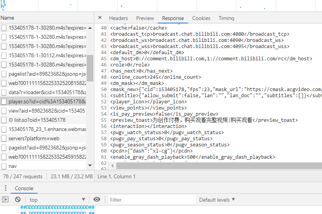This screenshot has height=214, width=322.
Task: Click the preview_toast line in response
Action: coord(204,120)
